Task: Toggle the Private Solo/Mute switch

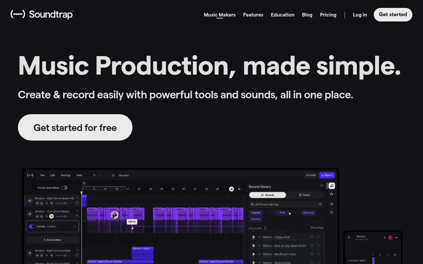Action: click(x=64, y=187)
